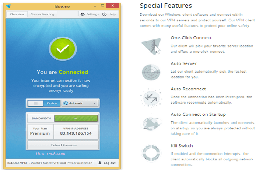Click the 'You are Connected' status text
The image size is (256, 170).
(62, 72)
